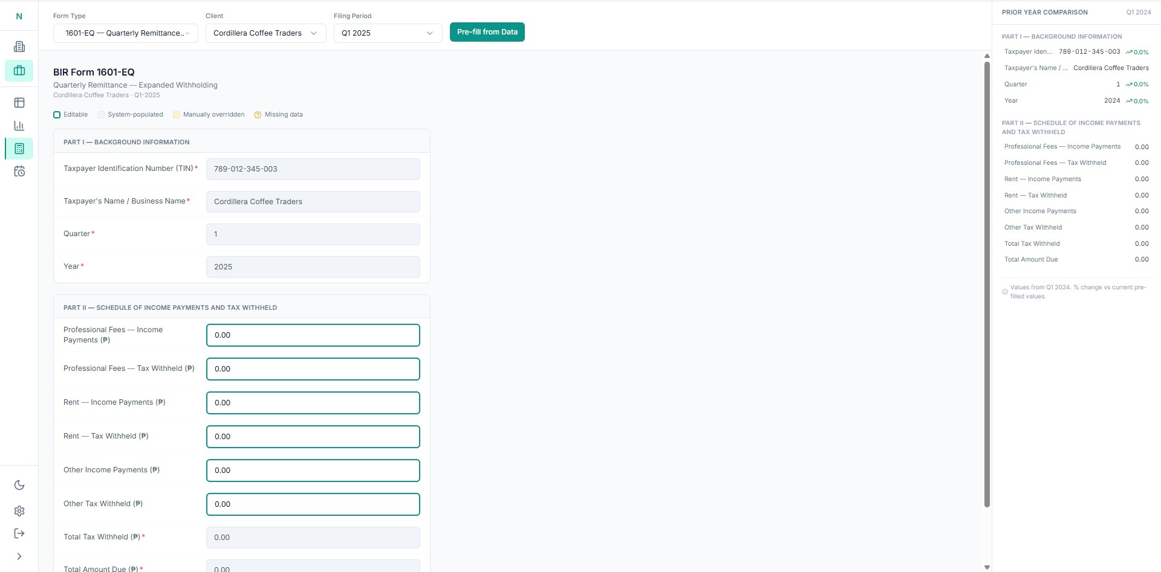1161x572 pixels.
Task: Click the Total Tax Withheld field
Action: pos(313,538)
